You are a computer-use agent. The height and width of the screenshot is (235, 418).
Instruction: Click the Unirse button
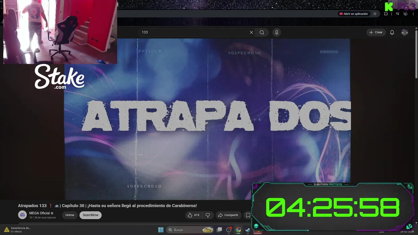coord(70,215)
